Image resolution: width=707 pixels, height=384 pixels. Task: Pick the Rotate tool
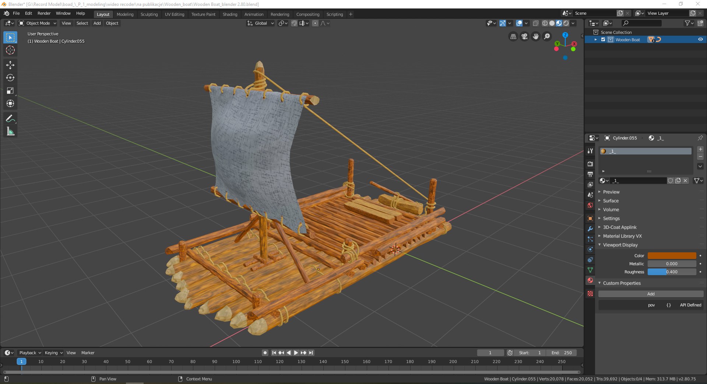(x=10, y=78)
